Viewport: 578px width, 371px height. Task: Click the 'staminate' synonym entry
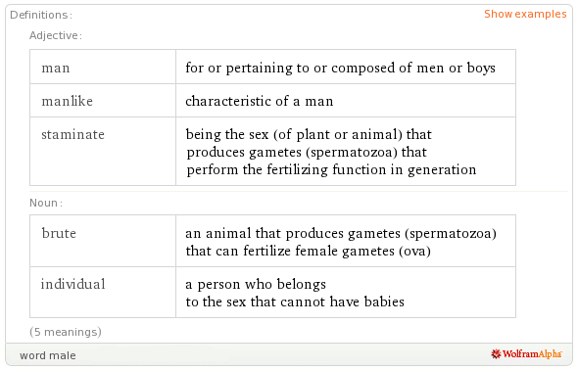point(73,134)
